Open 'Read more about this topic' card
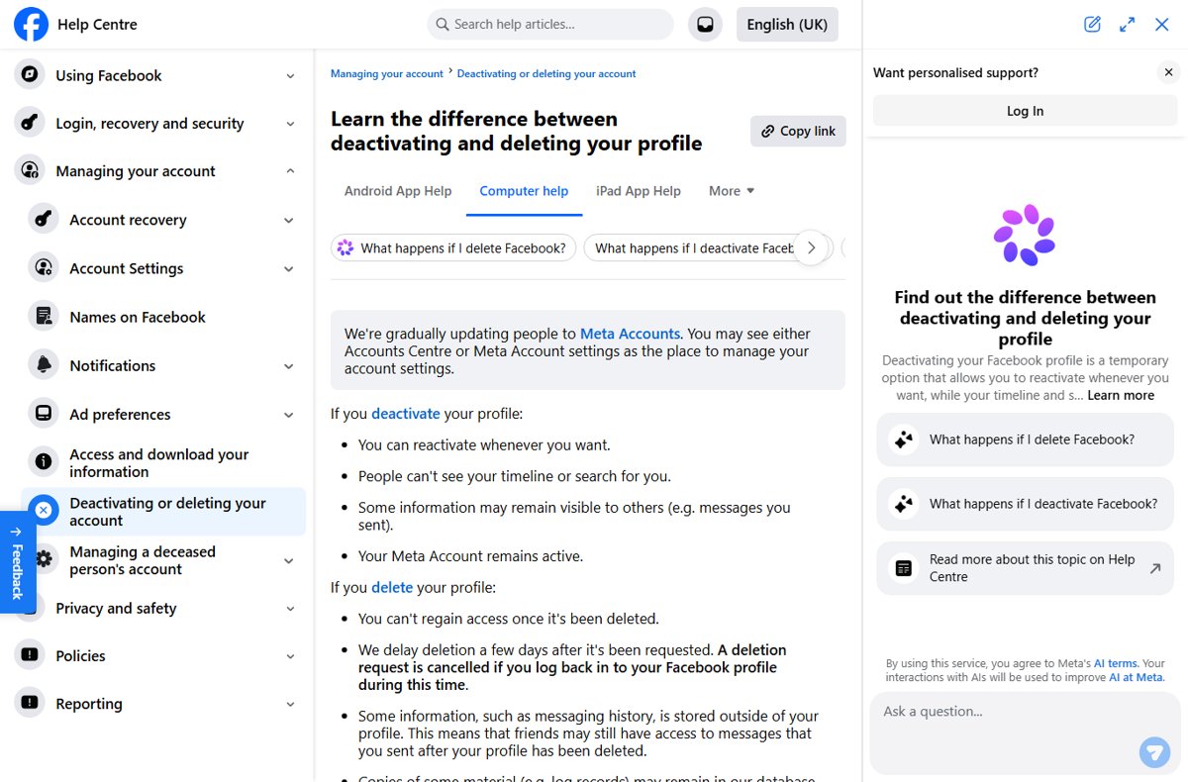 [1025, 568]
